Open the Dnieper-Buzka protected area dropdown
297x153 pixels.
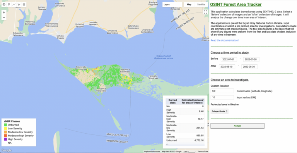coord(220,112)
